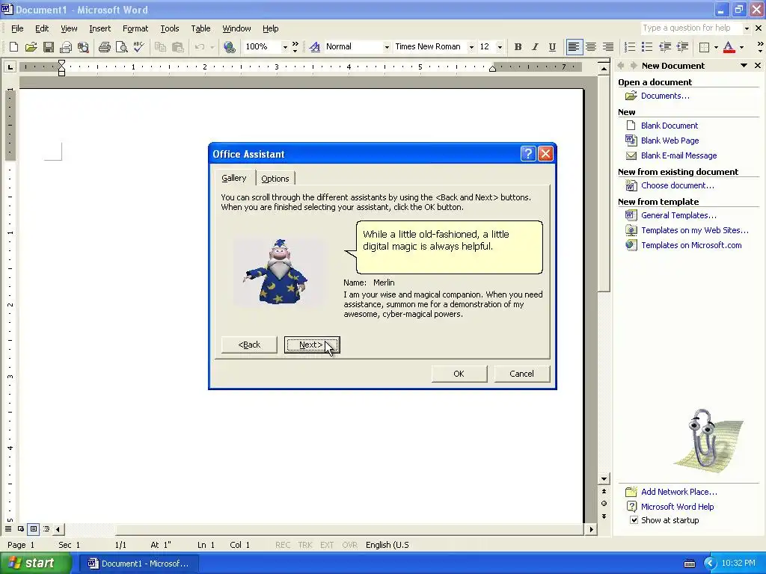Click the Paste toolbar icon
Viewport: 766px width, 574px height.
(x=177, y=47)
